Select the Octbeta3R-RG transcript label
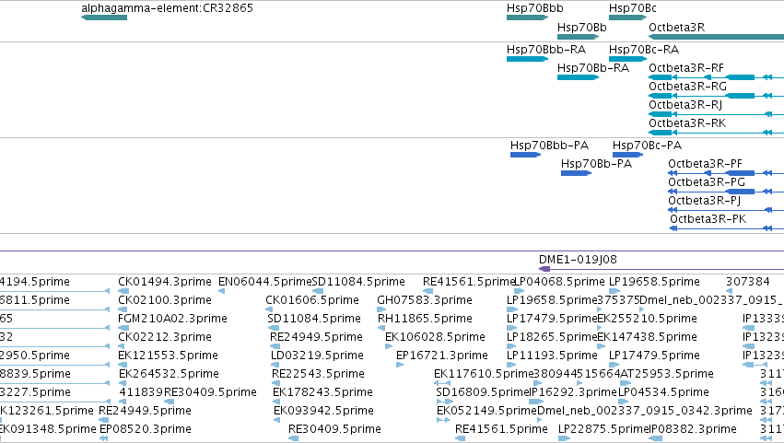Image resolution: width=784 pixels, height=443 pixels. [x=687, y=87]
